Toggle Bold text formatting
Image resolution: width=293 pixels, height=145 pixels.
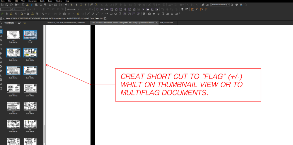point(34,9)
